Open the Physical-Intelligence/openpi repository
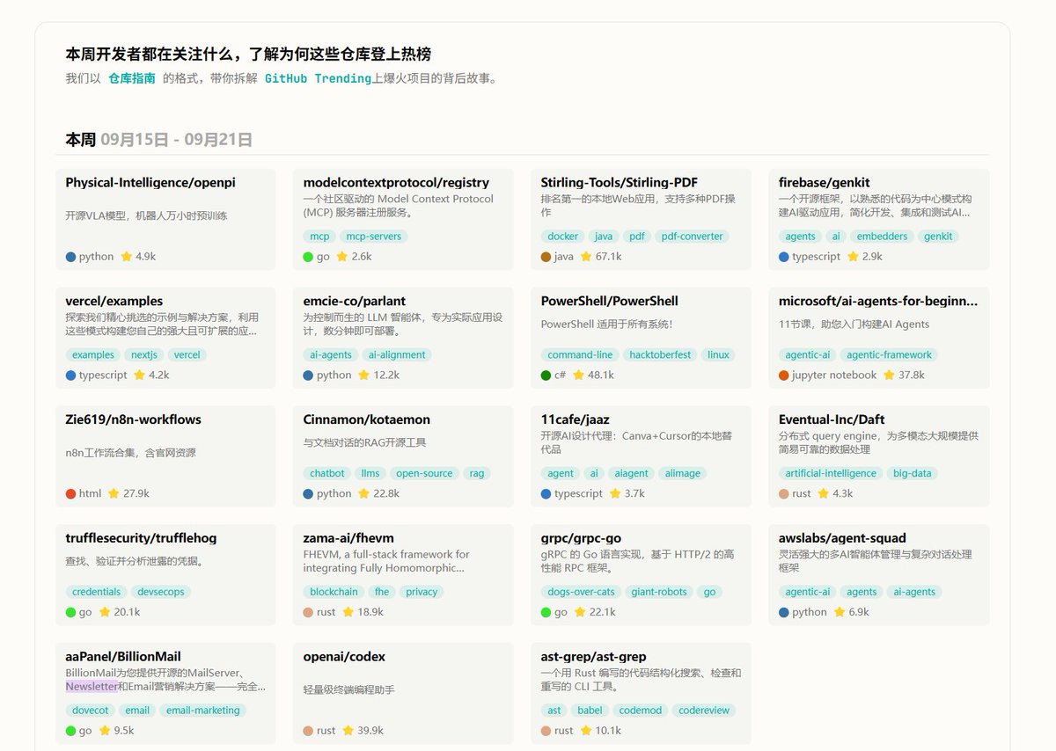 coord(150,183)
